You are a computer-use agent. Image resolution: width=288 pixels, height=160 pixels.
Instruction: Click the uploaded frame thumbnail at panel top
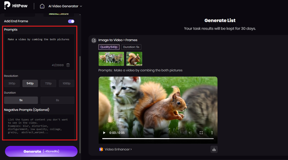(x=59, y=14)
